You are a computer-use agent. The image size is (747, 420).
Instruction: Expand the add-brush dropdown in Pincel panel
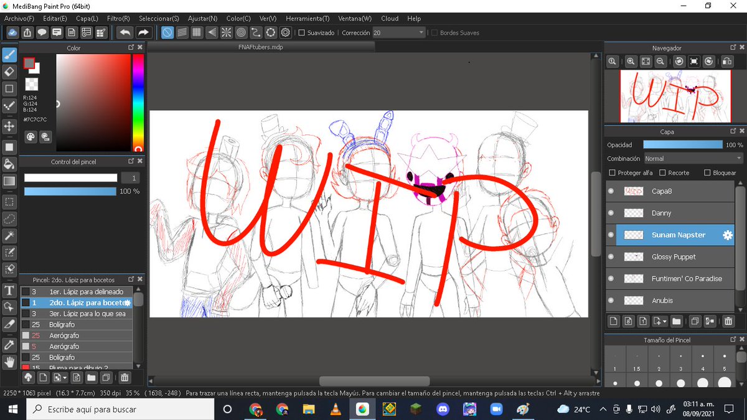tap(65, 378)
